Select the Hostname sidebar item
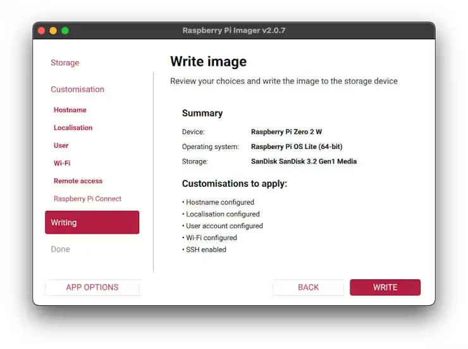468x349 pixels. pos(70,110)
